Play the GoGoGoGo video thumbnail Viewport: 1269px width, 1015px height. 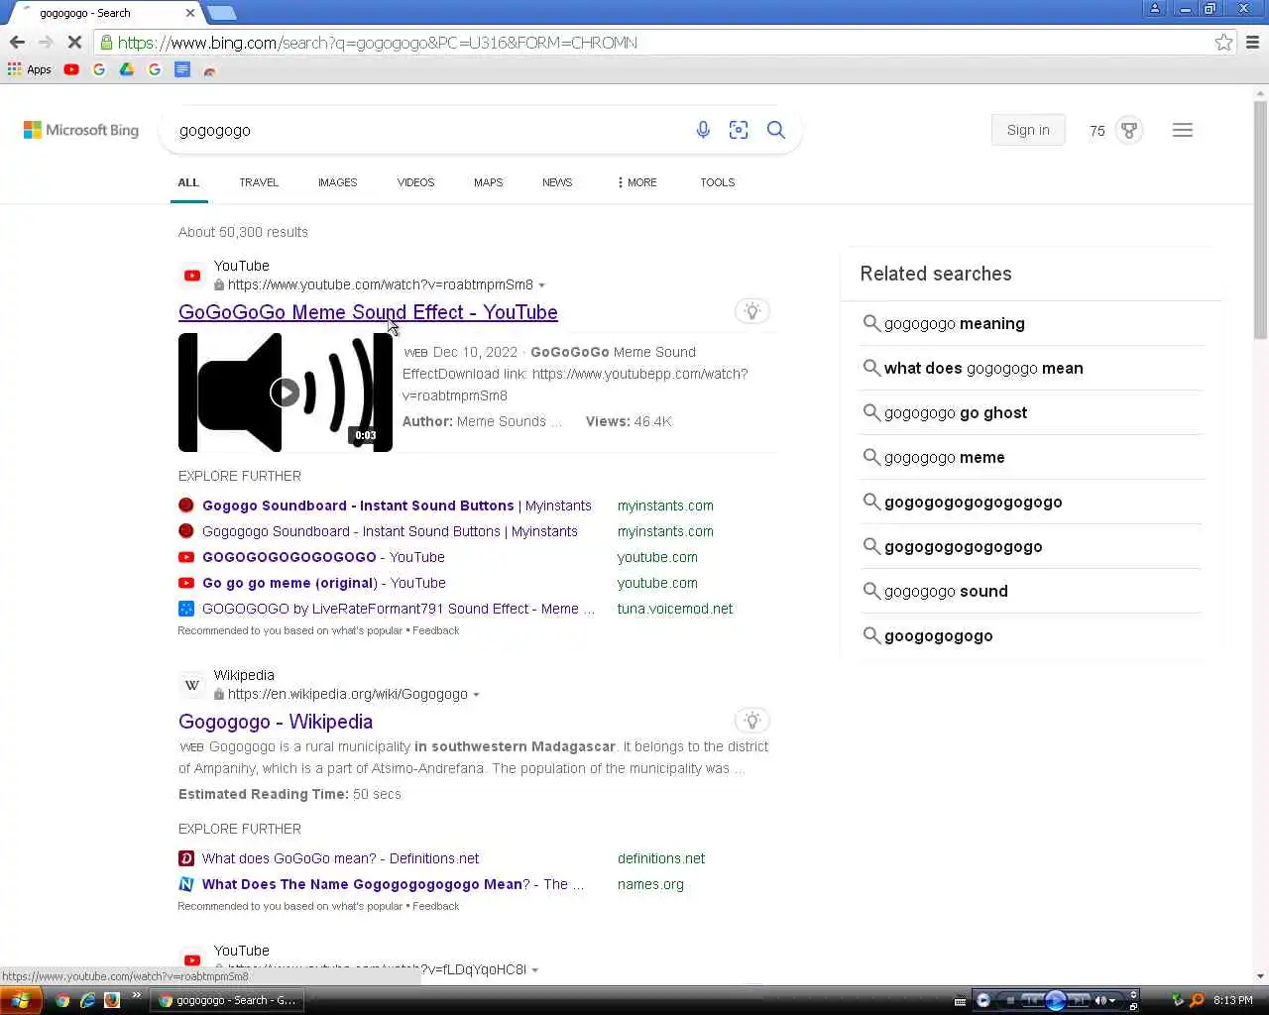tap(286, 393)
